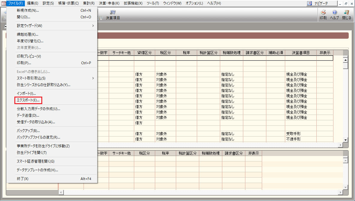Screen dimensions: 355x201
Task: Click the 閉じる door icon in toolbar
Action: coord(347,13)
